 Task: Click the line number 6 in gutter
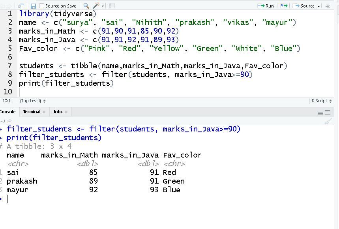tap(10, 57)
